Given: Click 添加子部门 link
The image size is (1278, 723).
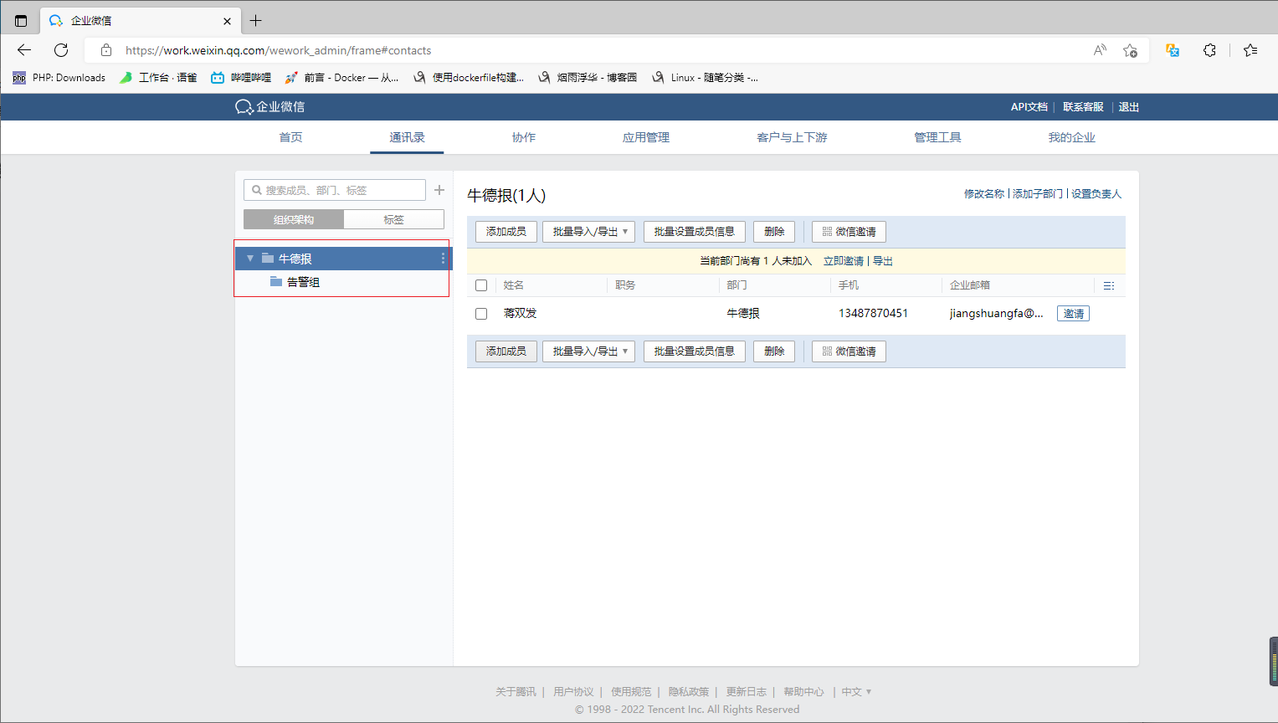Looking at the screenshot, I should [1038, 194].
